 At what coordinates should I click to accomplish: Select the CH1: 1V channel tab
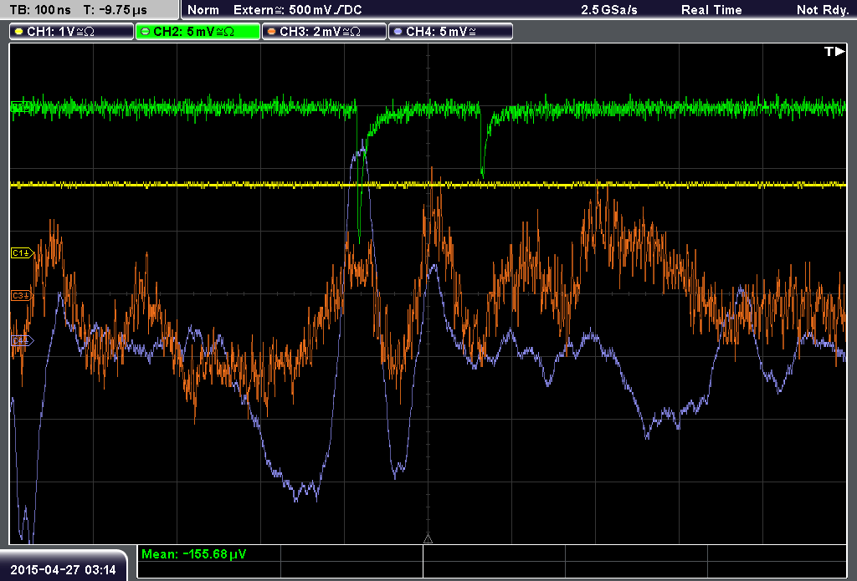[x=72, y=32]
